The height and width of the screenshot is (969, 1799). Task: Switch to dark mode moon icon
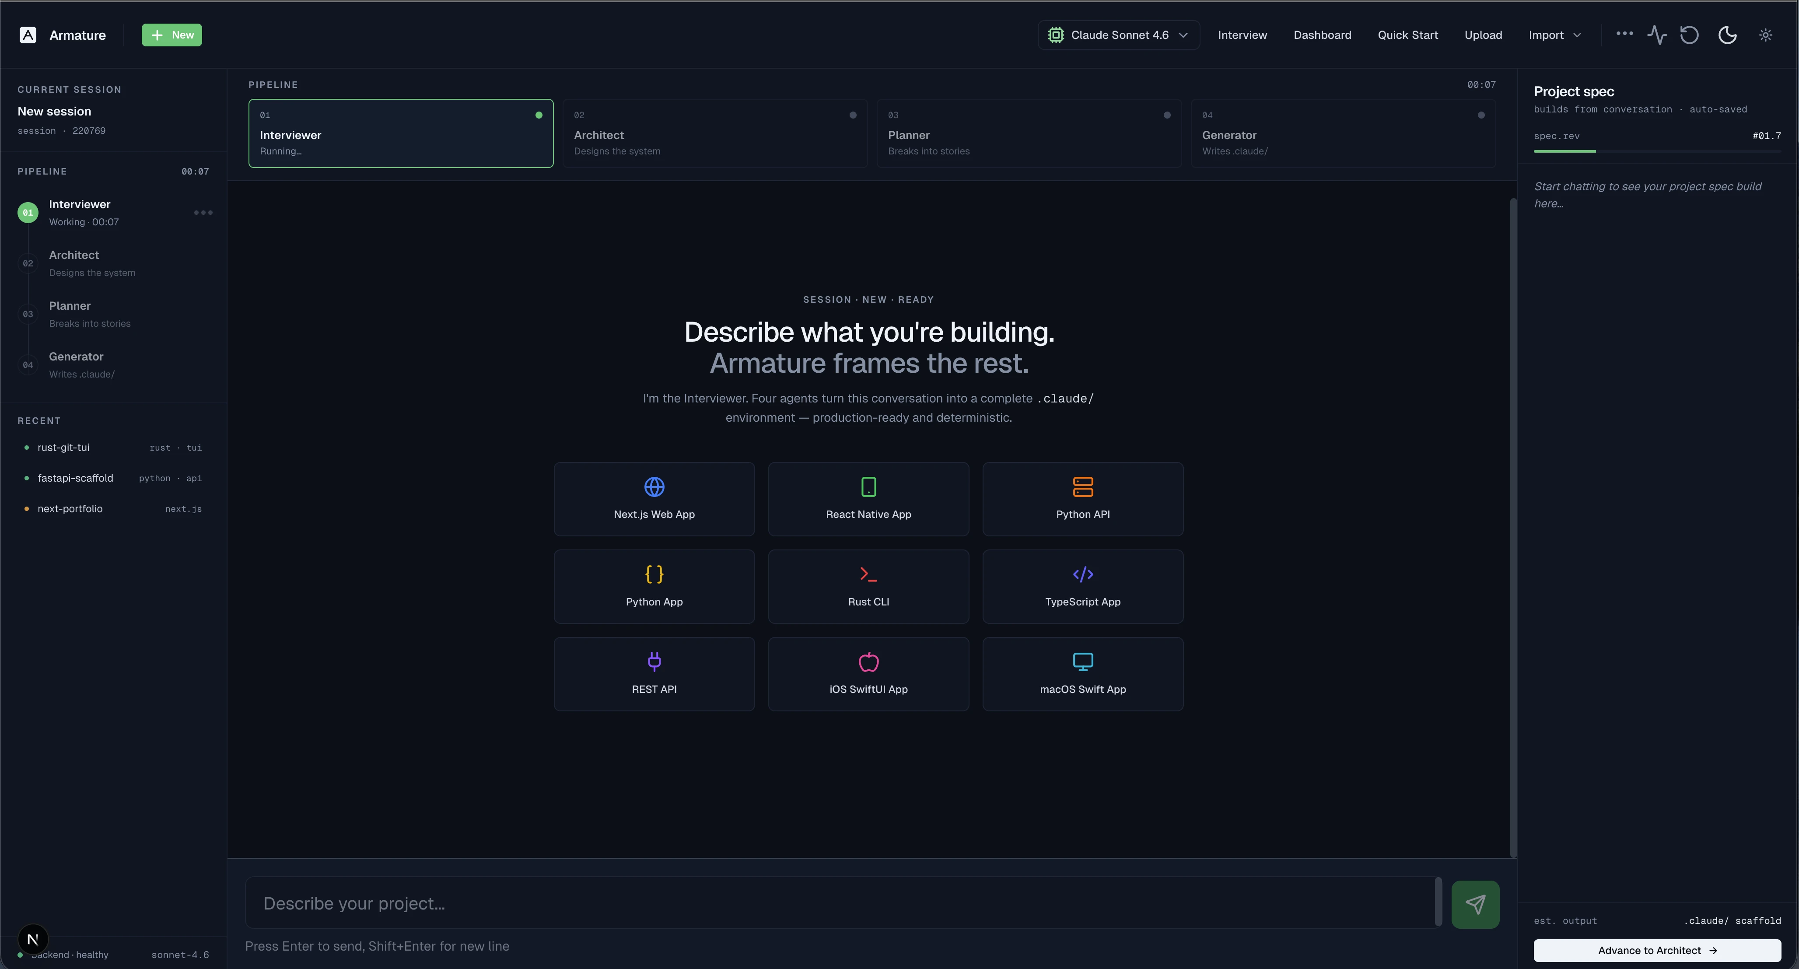pos(1727,35)
